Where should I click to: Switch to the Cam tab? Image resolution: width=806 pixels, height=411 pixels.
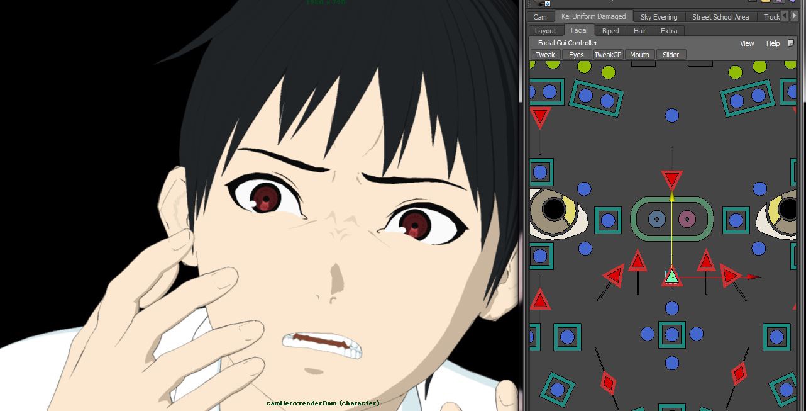pyautogui.click(x=540, y=17)
